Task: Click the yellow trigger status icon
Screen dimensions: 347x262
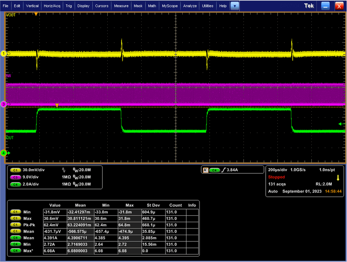Action: pos(338,178)
